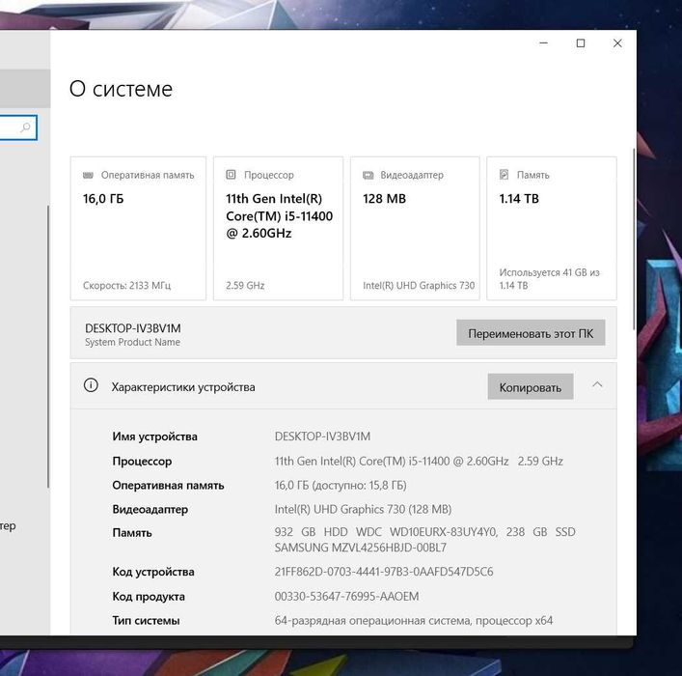Viewport: 682px width, 676px height.
Task: Click the Копировать button
Action: point(531,386)
